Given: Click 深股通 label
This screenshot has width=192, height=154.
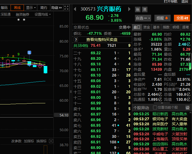Looking at the screenshot, I should point(5,14).
